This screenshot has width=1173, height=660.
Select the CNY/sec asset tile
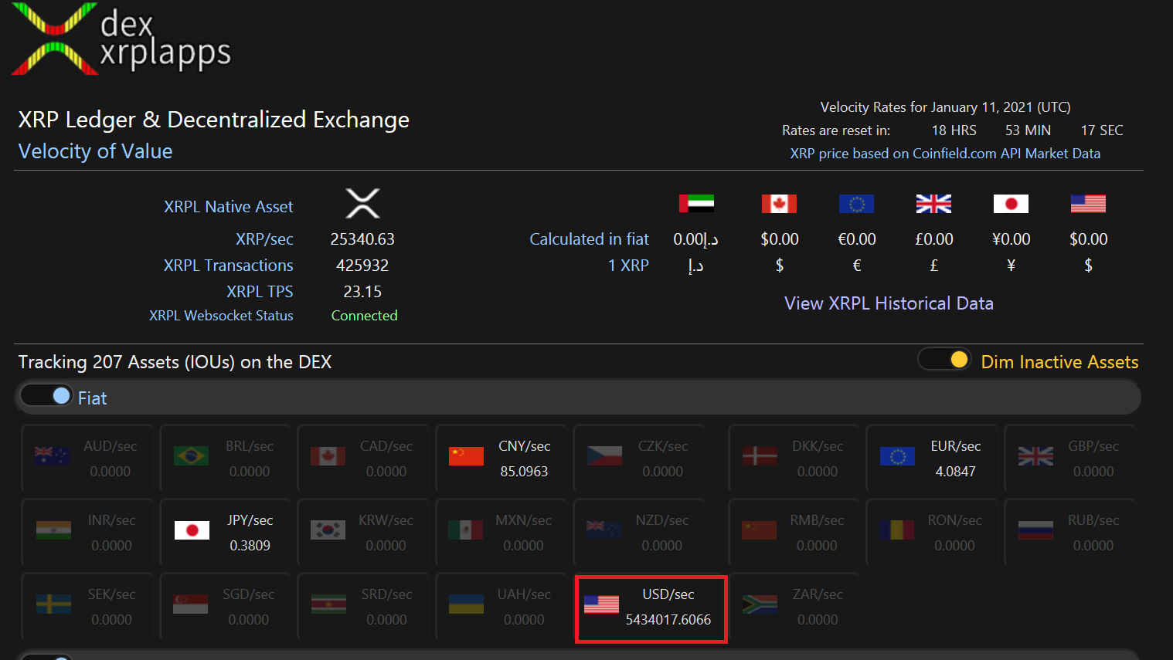(x=501, y=457)
